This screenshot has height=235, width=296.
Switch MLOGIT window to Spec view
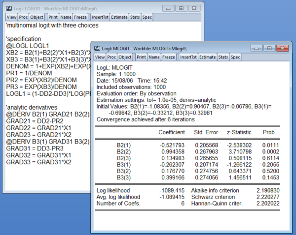(x=235, y=57)
